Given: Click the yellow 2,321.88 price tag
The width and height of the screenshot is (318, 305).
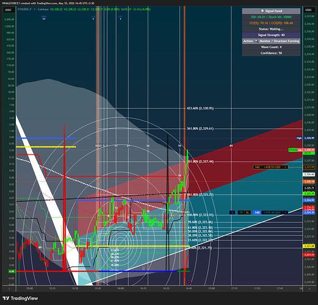Looking at the screenshot, I should coord(309,246).
